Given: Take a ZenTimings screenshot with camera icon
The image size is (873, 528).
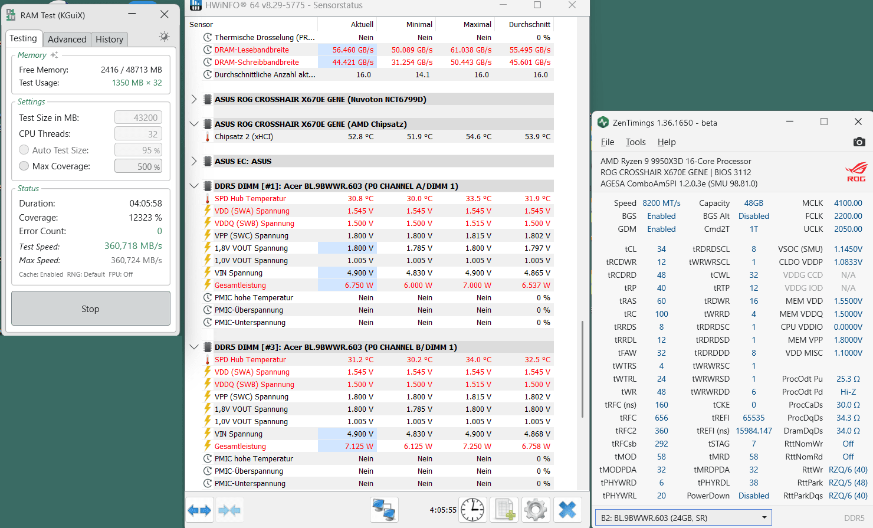Looking at the screenshot, I should point(859,142).
